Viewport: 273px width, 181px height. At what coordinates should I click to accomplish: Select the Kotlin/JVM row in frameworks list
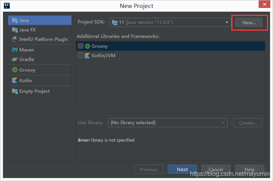point(170,56)
